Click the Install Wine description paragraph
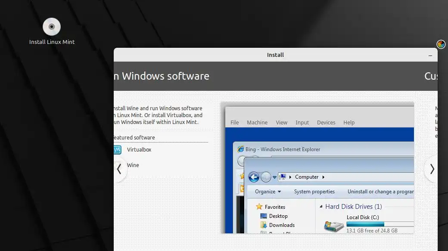The height and width of the screenshot is (251, 448). click(x=158, y=115)
